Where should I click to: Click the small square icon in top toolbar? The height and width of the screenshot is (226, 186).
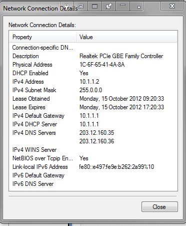point(137,7)
